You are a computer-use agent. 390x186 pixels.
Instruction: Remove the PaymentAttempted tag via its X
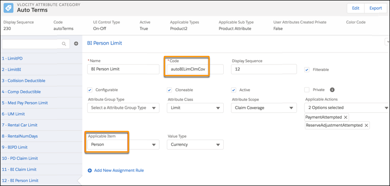[345, 117]
